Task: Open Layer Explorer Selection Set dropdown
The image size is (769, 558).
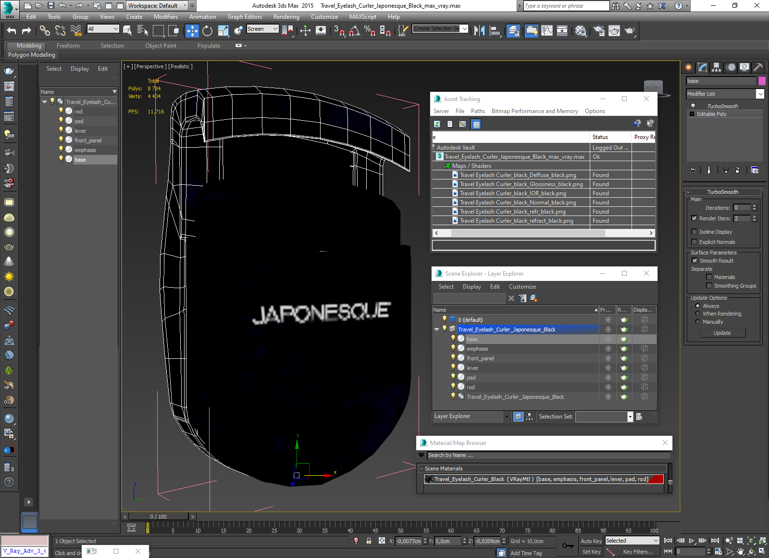Action: coord(630,417)
